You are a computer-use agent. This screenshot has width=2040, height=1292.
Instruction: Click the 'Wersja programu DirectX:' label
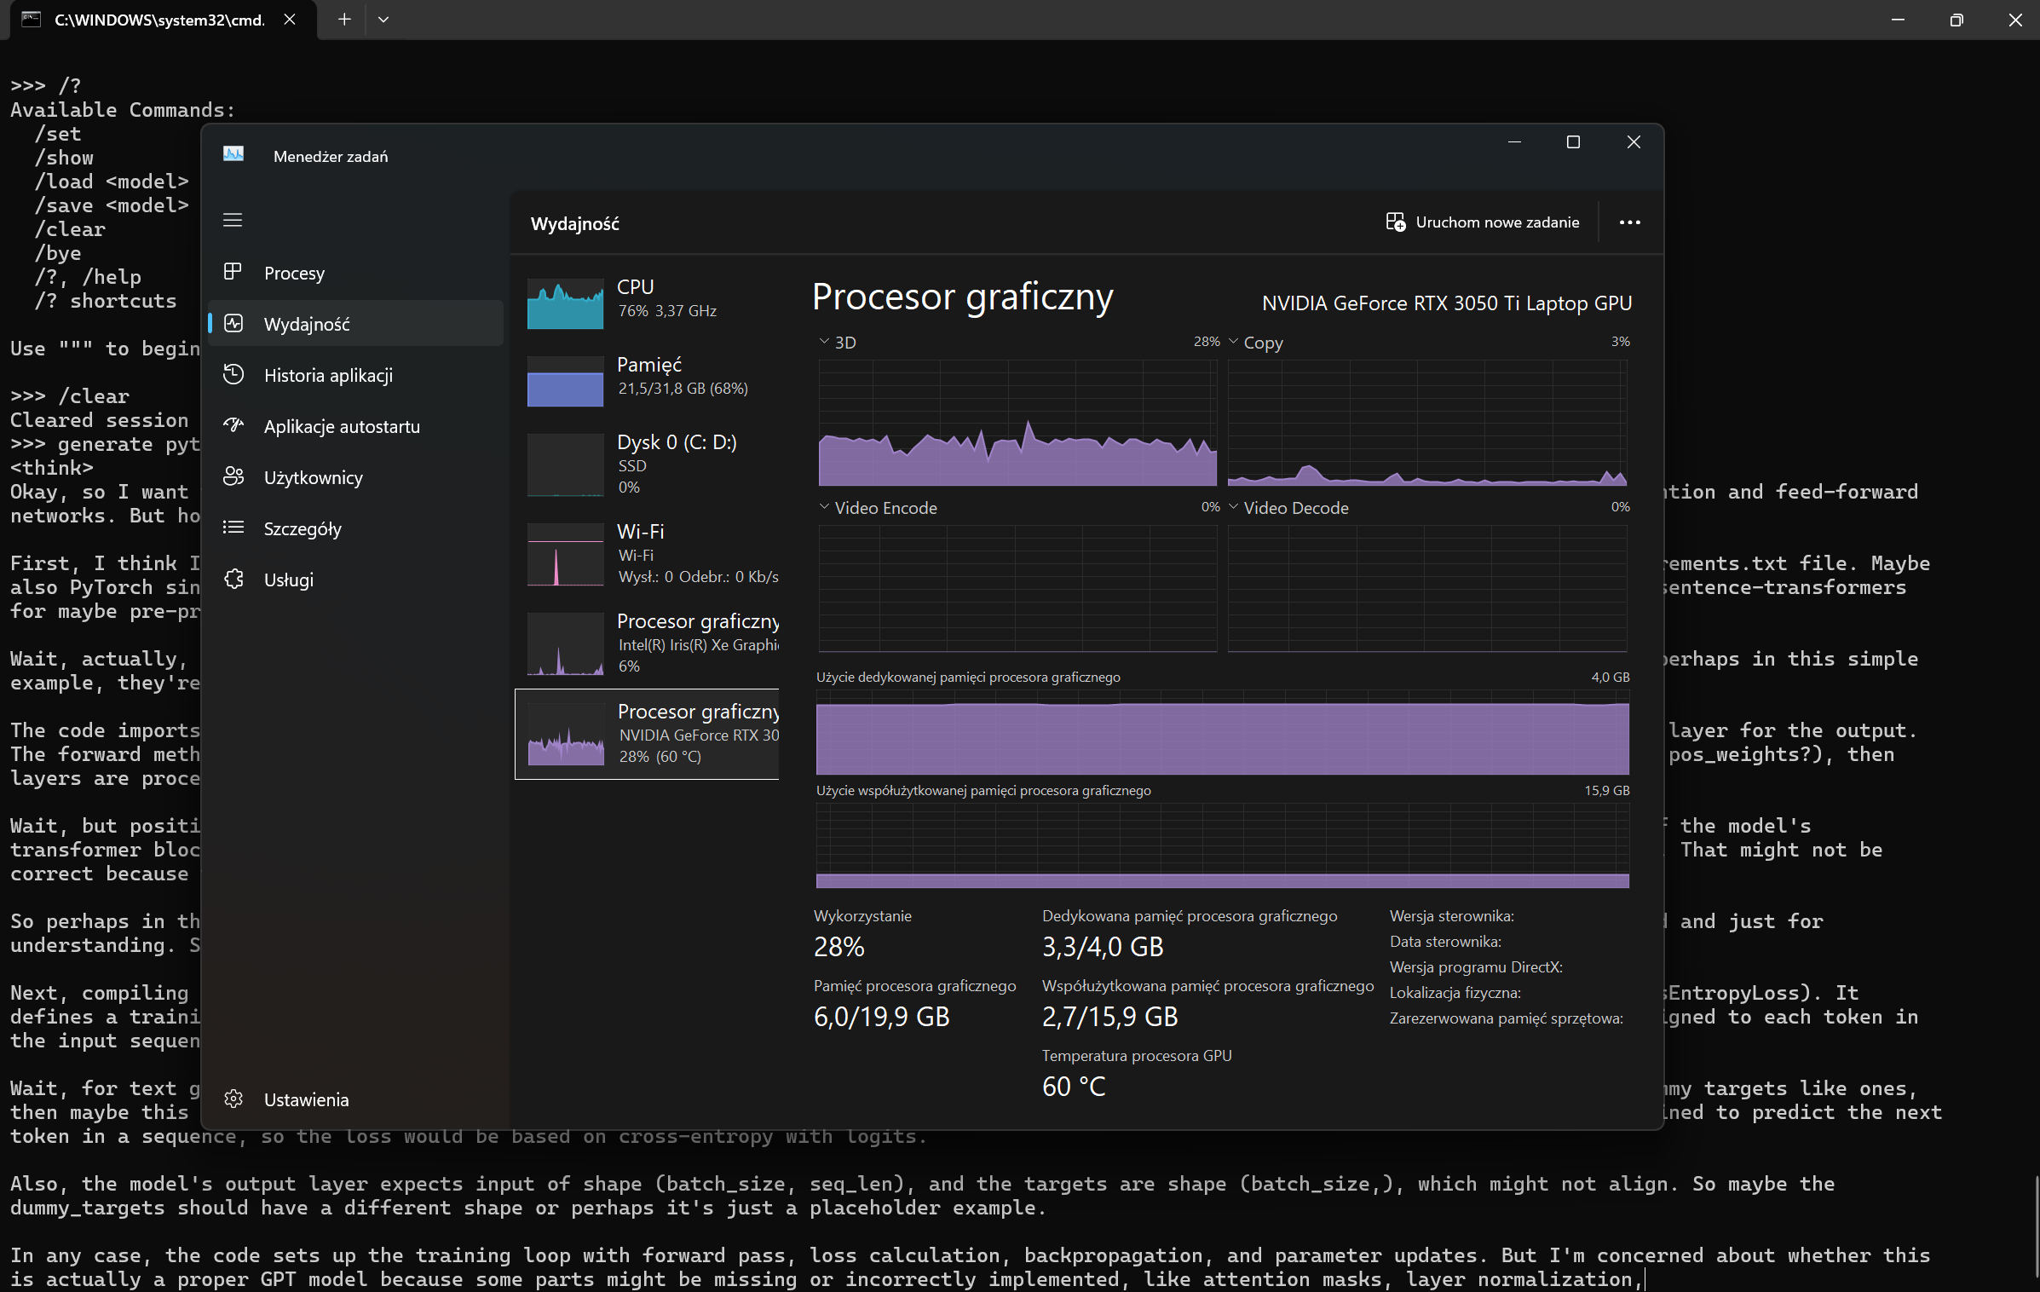point(1476,967)
